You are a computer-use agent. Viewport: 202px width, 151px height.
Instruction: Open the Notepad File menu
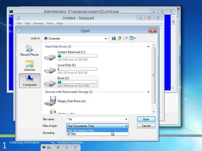(x=19, y=23)
